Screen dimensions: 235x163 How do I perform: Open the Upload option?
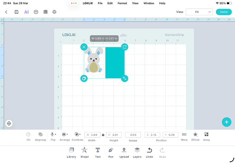coord(124,152)
